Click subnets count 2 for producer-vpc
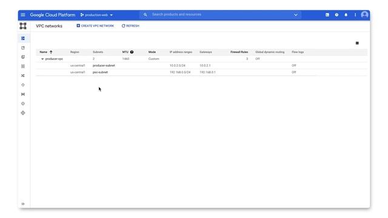The image size is (388, 218). click(x=93, y=59)
